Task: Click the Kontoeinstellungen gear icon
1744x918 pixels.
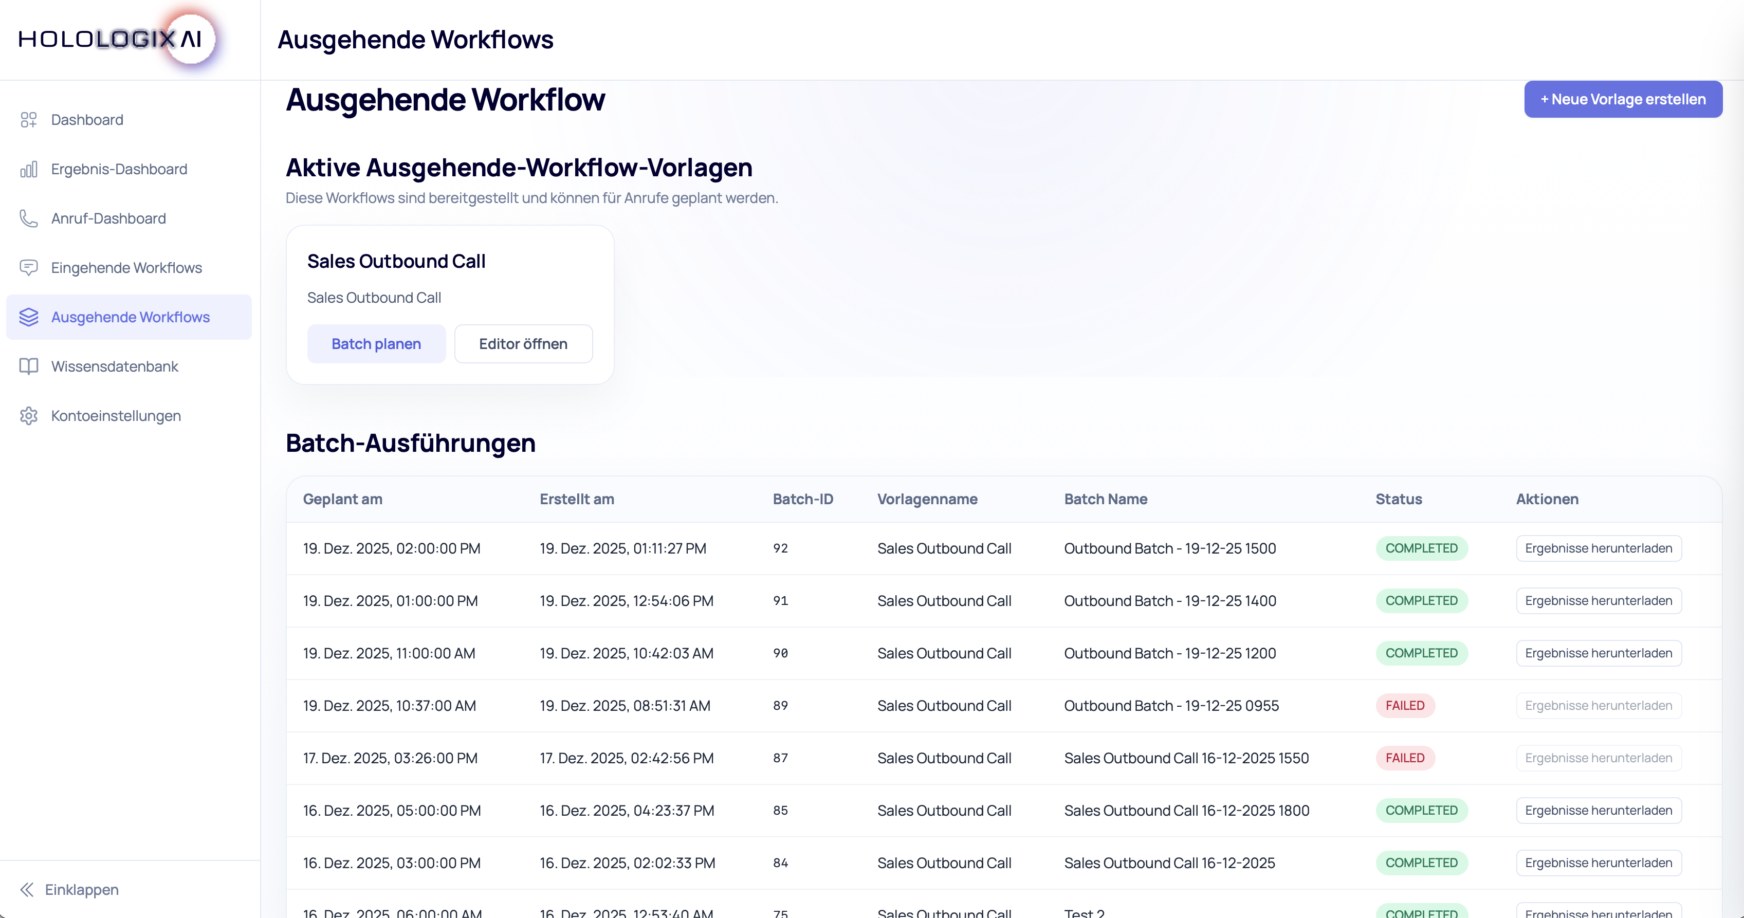Action: [28, 416]
